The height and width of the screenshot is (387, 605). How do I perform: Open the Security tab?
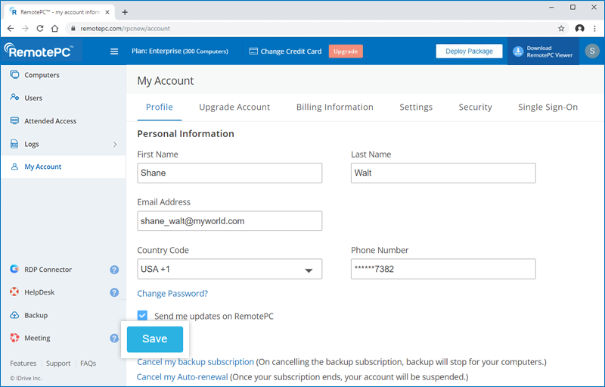pos(476,107)
